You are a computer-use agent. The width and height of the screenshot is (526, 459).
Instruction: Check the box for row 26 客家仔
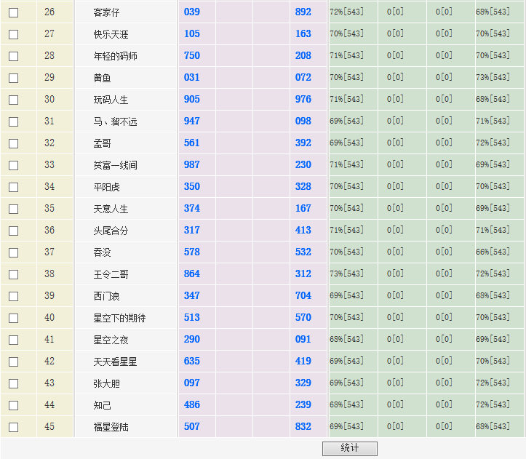click(13, 12)
